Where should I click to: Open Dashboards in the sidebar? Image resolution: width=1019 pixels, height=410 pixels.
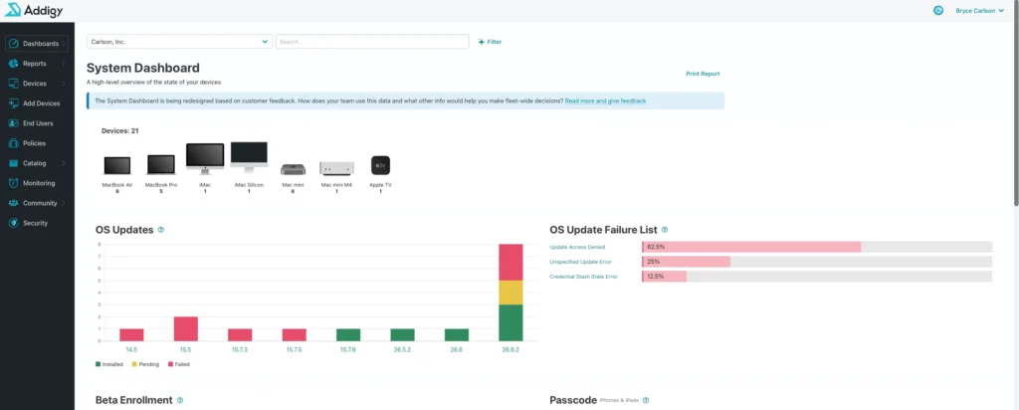37,44
